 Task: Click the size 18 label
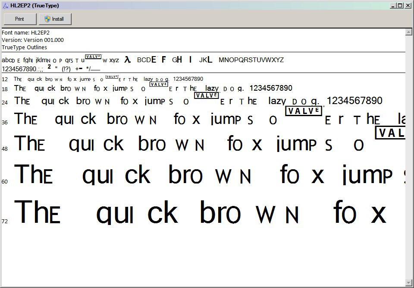coord(5,89)
